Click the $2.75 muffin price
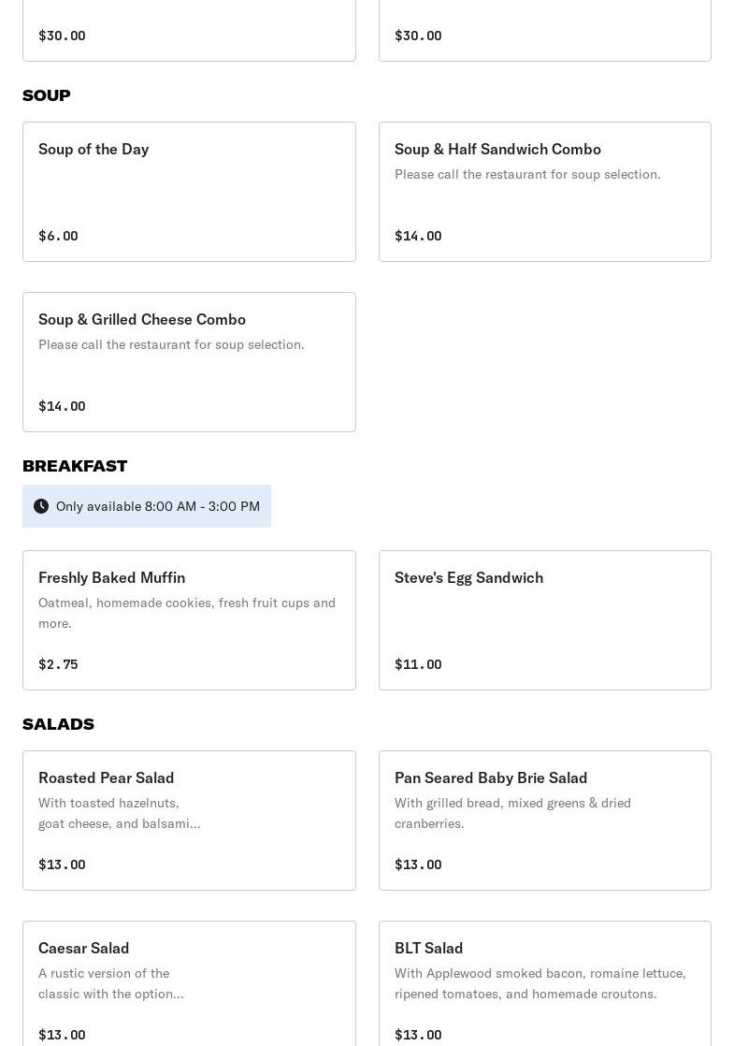This screenshot has height=1046, width=734. click(58, 664)
